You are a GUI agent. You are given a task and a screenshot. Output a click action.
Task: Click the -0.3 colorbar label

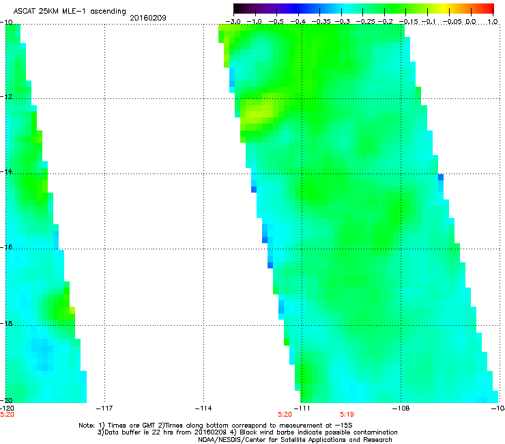point(342,22)
